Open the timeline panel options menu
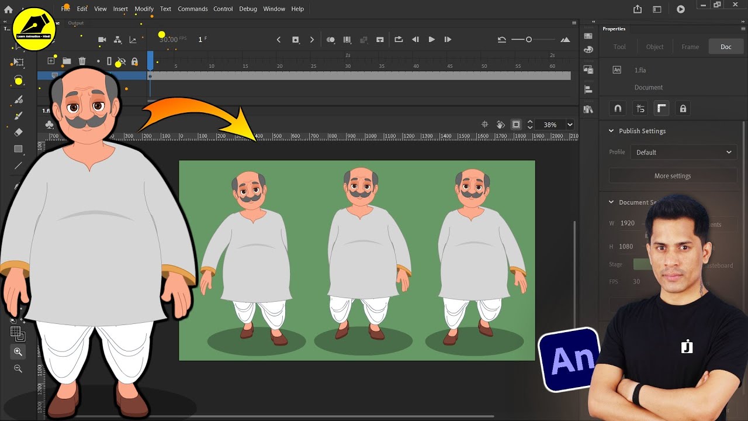748x421 pixels. [x=574, y=23]
